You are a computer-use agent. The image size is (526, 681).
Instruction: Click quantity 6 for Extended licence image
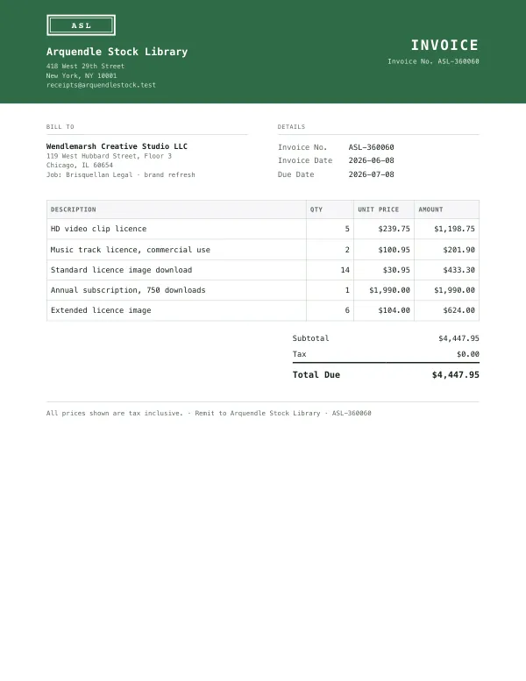tap(347, 310)
